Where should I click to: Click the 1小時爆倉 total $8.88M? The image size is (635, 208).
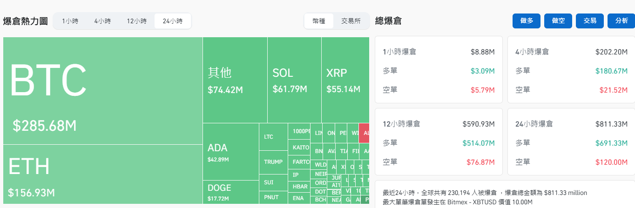pyautogui.click(x=482, y=52)
